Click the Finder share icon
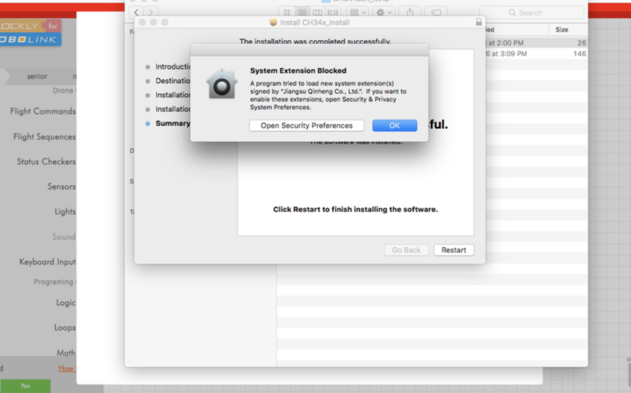 point(410,12)
